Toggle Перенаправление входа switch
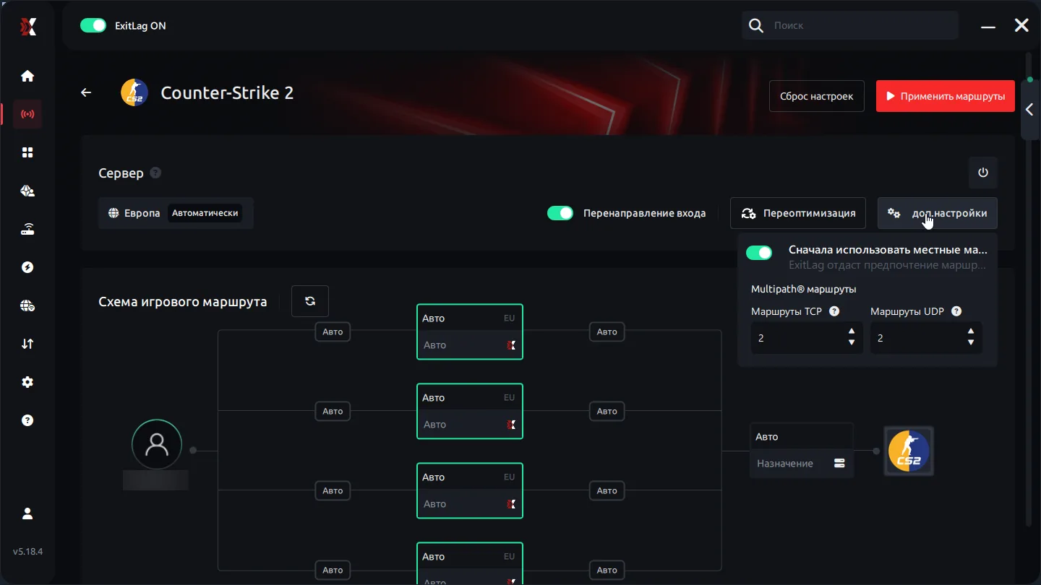This screenshot has width=1041, height=585. 560,213
